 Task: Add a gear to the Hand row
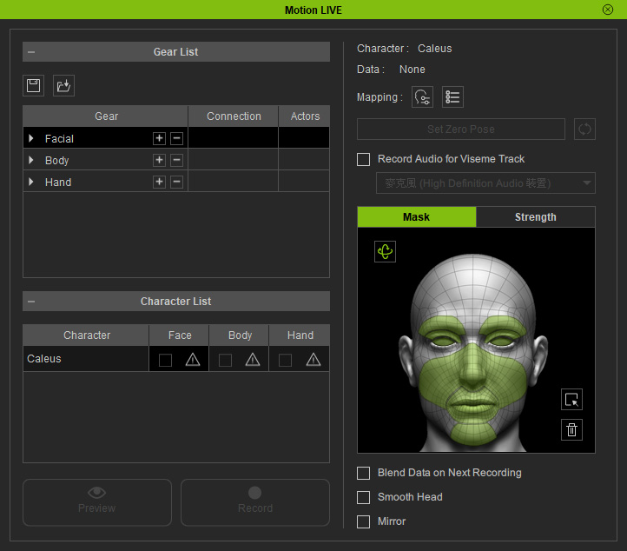(x=159, y=182)
